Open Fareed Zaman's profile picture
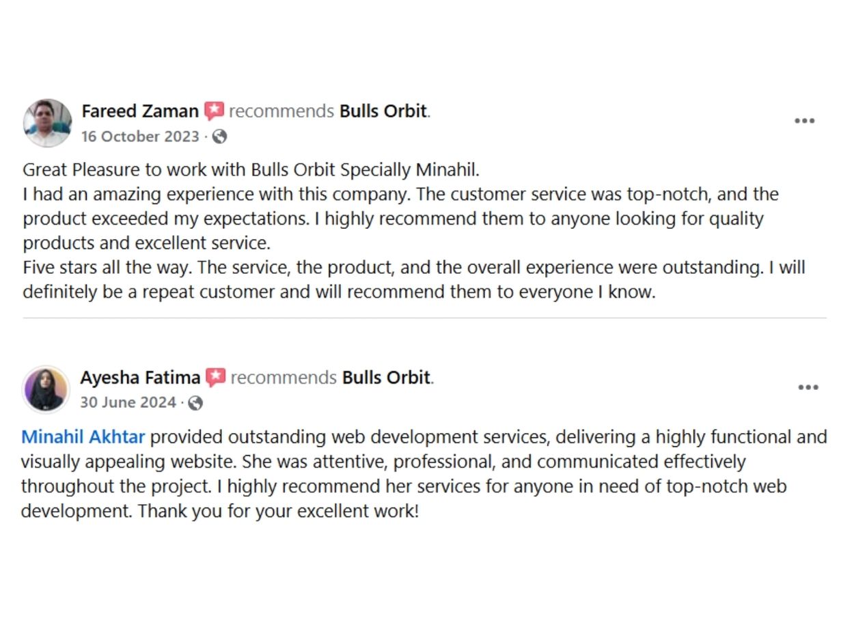The height and width of the screenshot is (640, 854). pyautogui.click(x=47, y=123)
